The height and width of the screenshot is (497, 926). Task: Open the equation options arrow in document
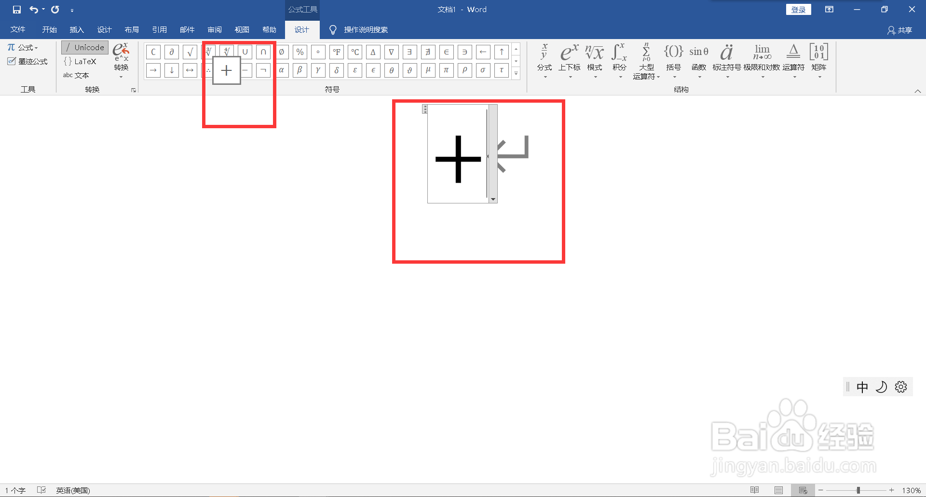[493, 199]
